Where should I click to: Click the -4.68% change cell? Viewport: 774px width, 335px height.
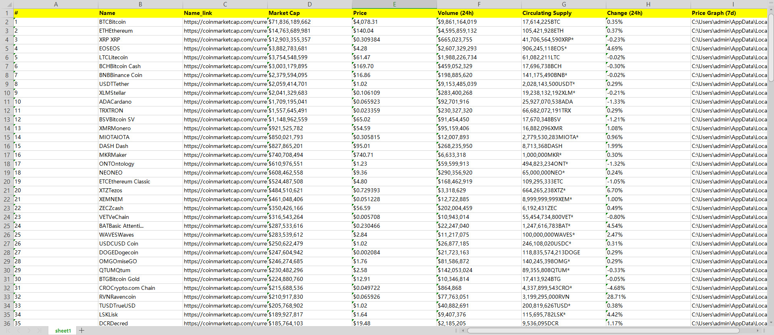(648, 288)
